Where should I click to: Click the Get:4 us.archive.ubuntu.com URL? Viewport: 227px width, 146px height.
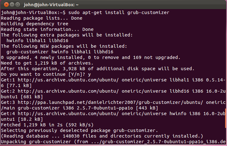[x=68, y=114]
